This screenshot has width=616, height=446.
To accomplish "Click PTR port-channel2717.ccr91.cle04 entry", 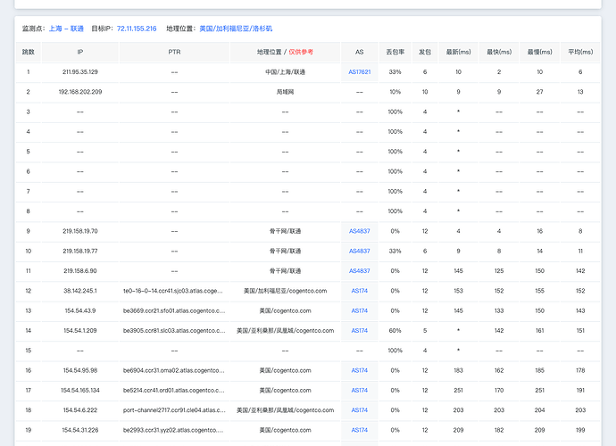I will click(x=174, y=410).
